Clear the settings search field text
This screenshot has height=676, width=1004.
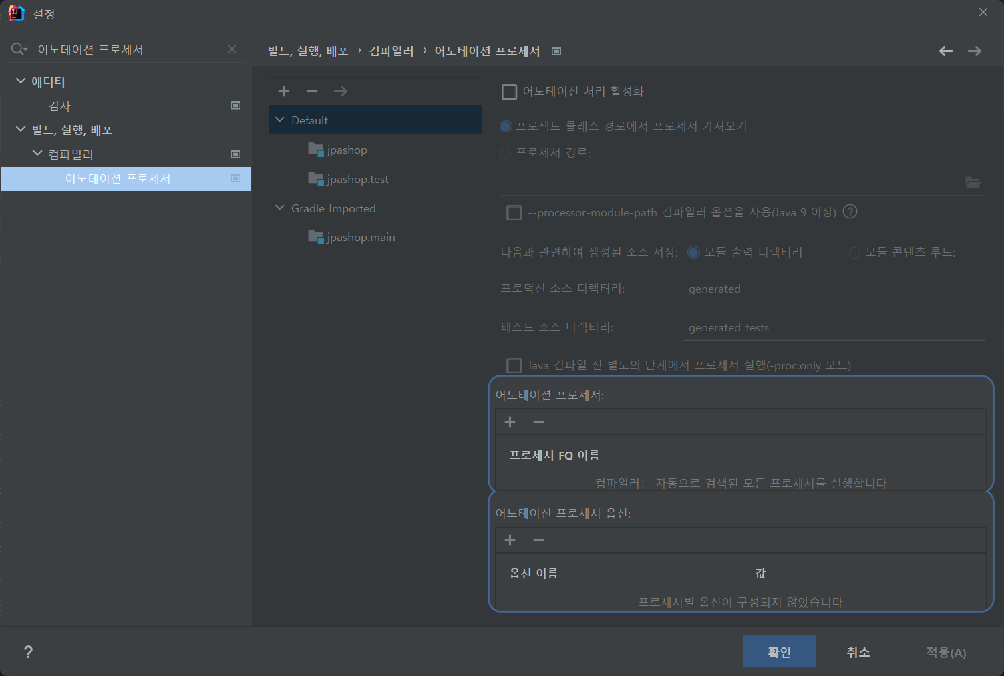(x=232, y=49)
